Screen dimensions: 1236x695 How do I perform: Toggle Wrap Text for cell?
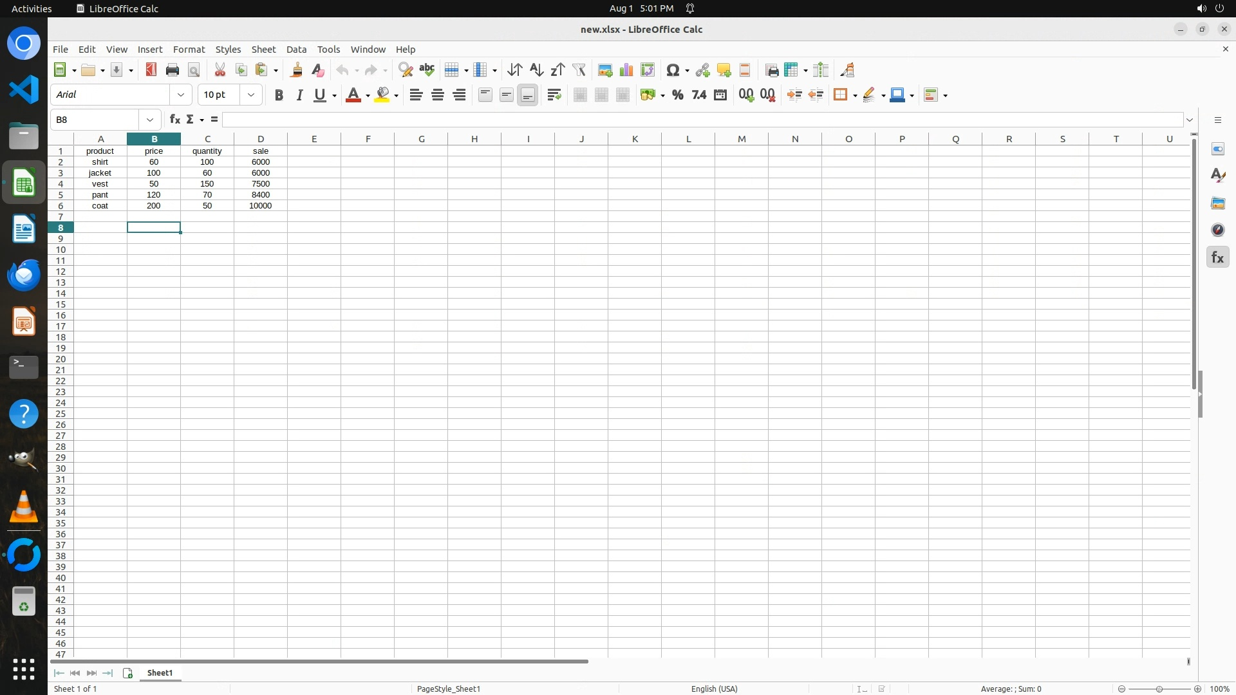click(x=554, y=95)
